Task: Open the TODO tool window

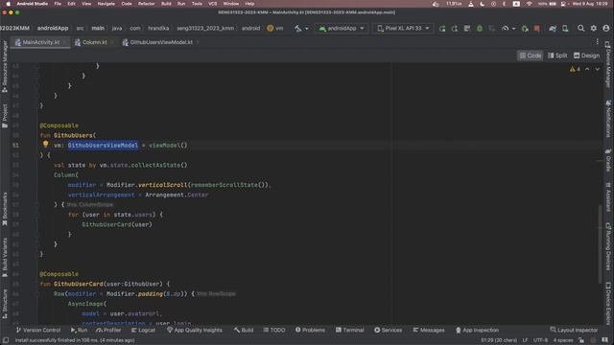Action: (x=274, y=330)
